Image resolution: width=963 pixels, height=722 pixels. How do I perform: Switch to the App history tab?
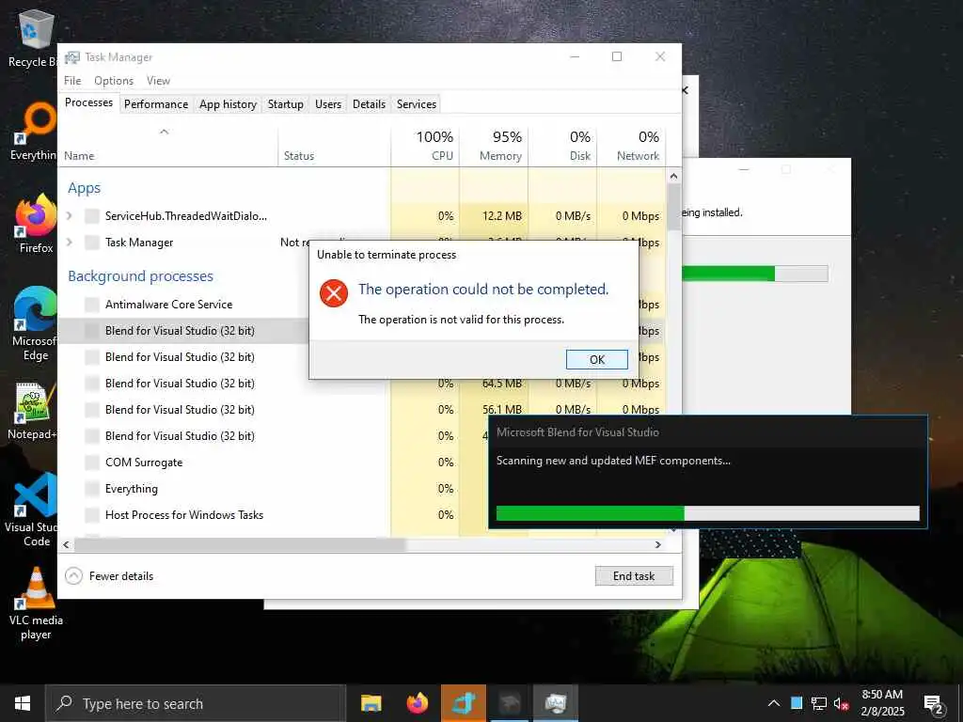click(228, 104)
